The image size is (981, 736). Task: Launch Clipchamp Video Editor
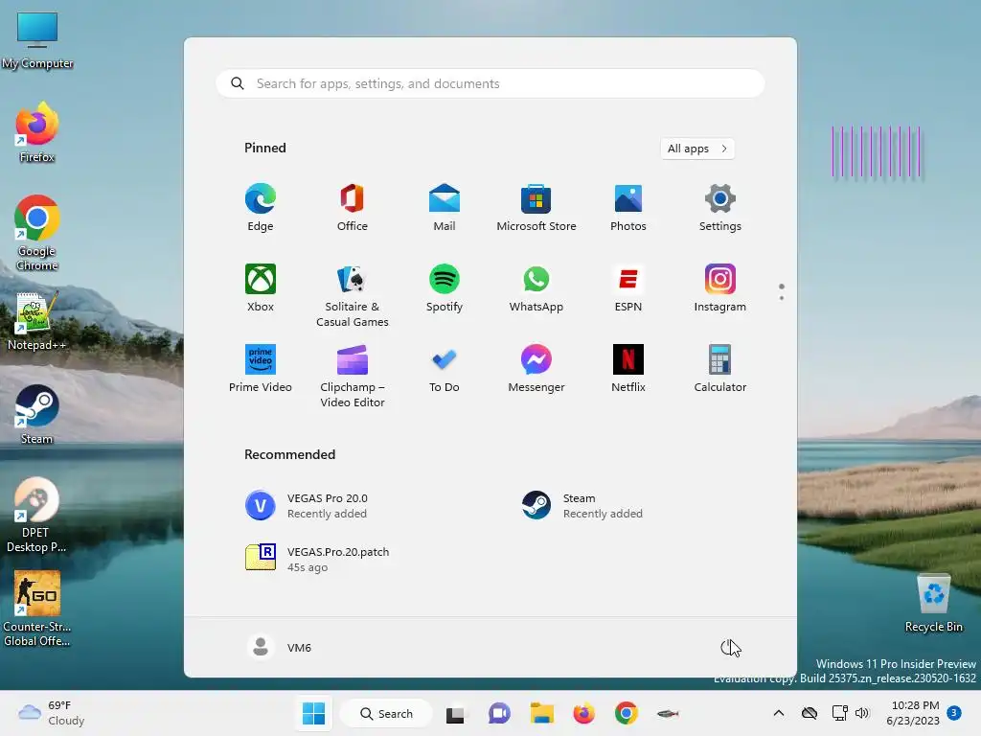pyautogui.click(x=353, y=376)
